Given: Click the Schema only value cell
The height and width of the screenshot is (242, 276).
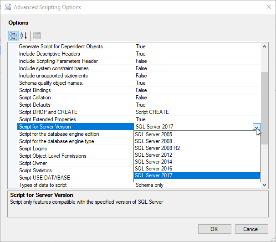Looking at the screenshot, I should [x=197, y=185].
